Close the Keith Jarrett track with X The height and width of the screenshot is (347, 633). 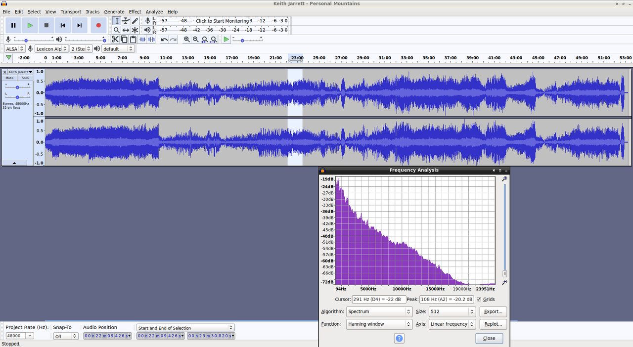tap(5, 72)
